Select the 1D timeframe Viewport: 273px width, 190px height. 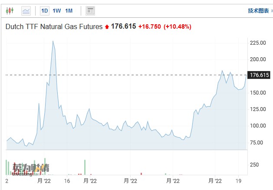pos(44,10)
